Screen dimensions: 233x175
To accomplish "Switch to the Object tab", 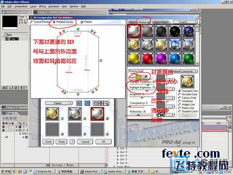I will tap(132, 22).
